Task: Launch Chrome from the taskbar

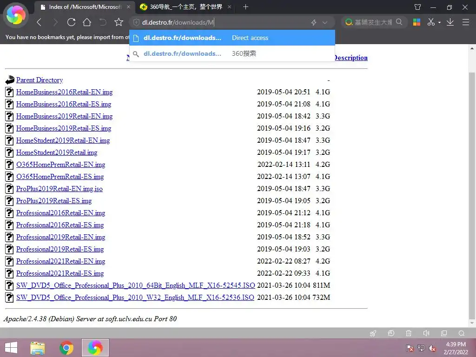Action: coord(66,348)
